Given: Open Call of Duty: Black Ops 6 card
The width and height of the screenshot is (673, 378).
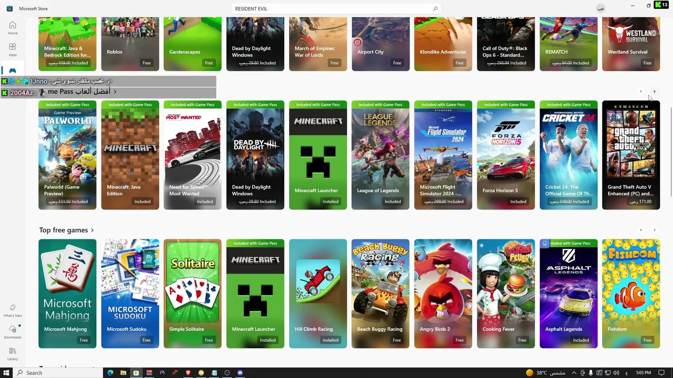Looking at the screenshot, I should point(506,44).
